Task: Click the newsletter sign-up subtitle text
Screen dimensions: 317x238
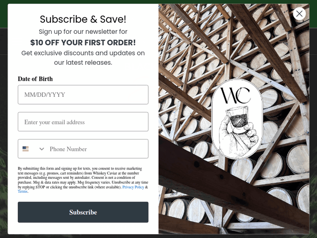Action: [83, 32]
